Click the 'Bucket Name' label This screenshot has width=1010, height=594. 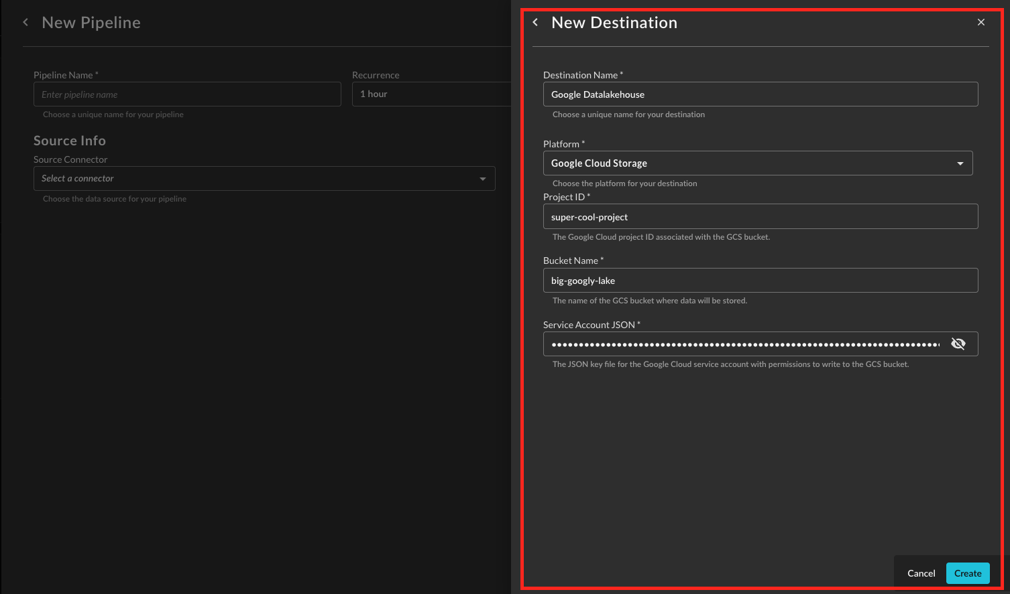573,261
